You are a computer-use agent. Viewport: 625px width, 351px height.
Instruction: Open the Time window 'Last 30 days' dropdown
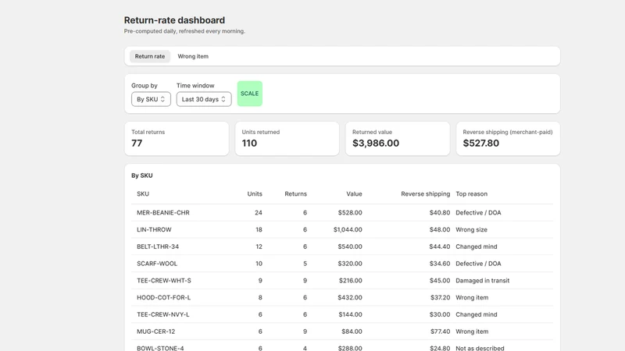tap(204, 99)
